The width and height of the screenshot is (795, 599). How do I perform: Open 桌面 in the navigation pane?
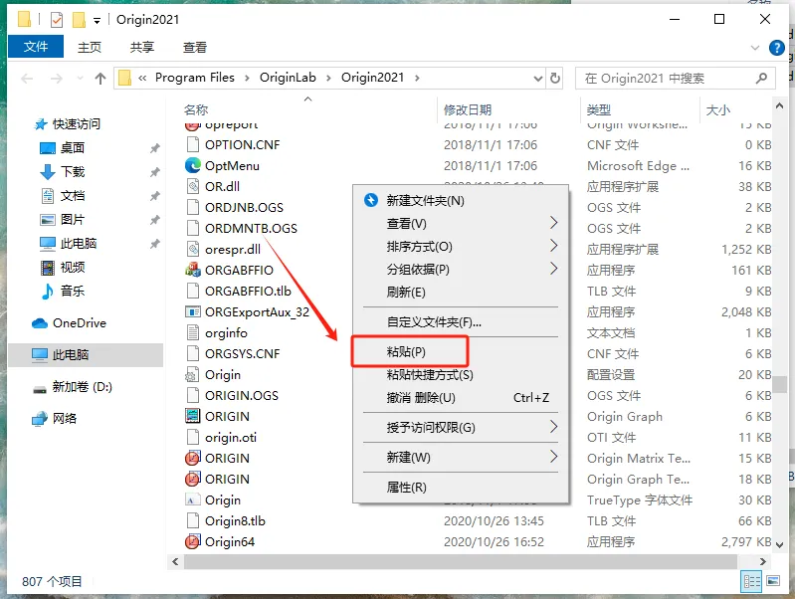[72, 147]
